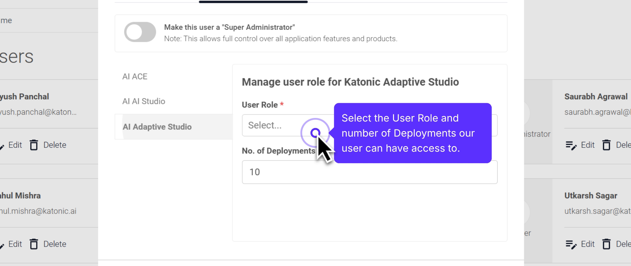The width and height of the screenshot is (631, 266).
Task: Click the Super Administrator label text
Action: pyautogui.click(x=229, y=28)
